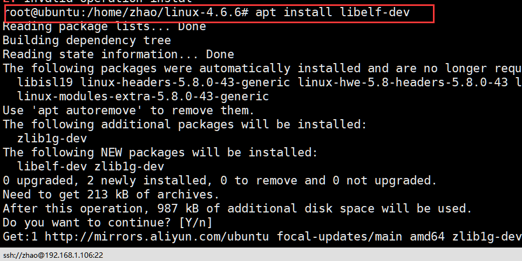Click libelf-dev in the NEW packages list
Screen dimensions: 522x261
(52, 166)
